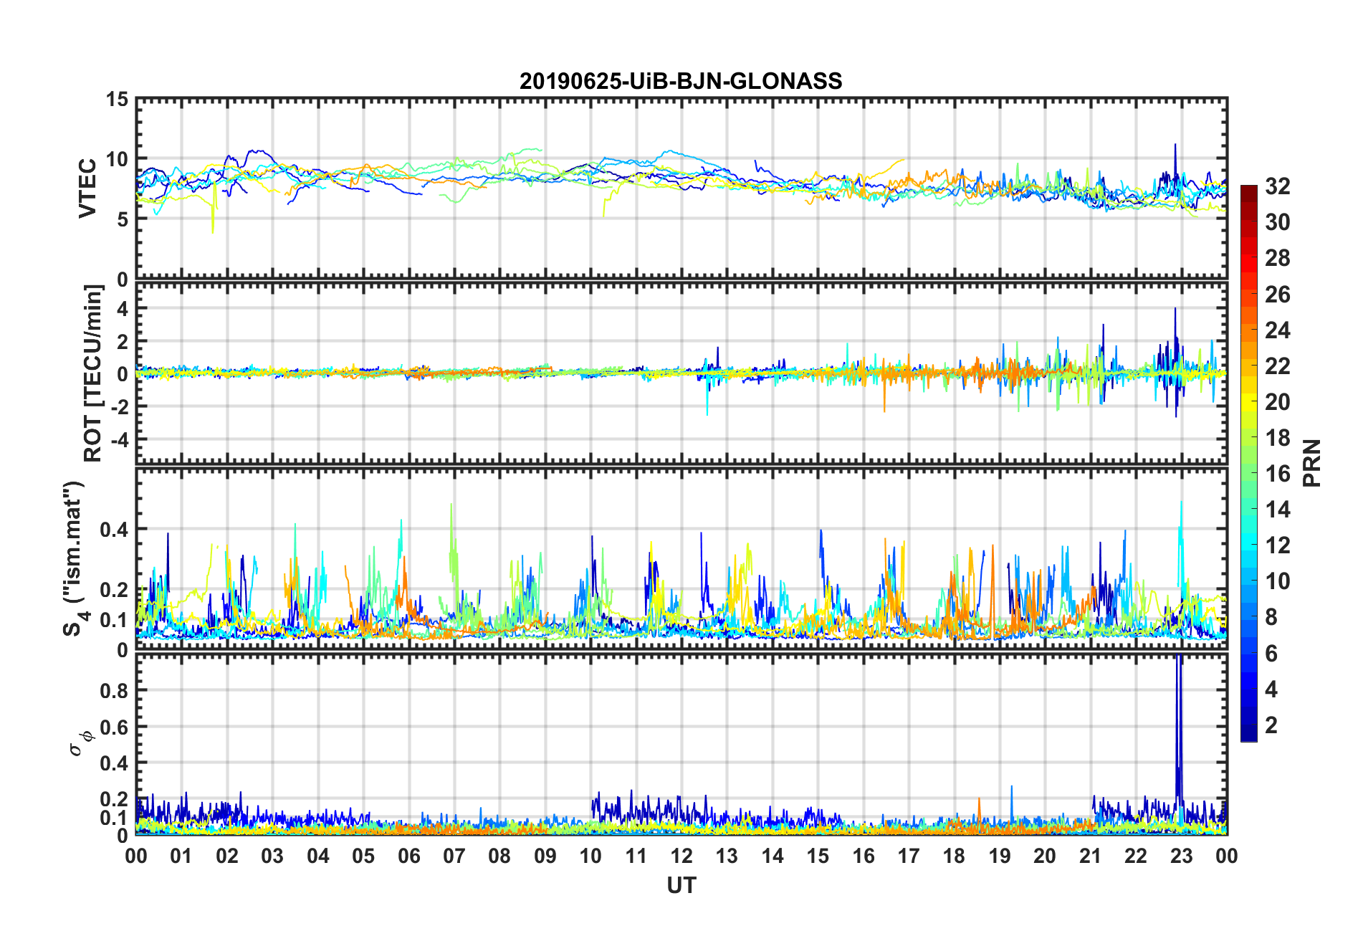Click the sigma-phi y-axis label
Screen dimensions: 1363x926
pyautogui.click(x=80, y=743)
